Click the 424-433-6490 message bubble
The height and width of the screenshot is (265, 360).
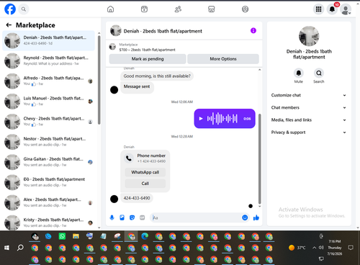(137, 198)
